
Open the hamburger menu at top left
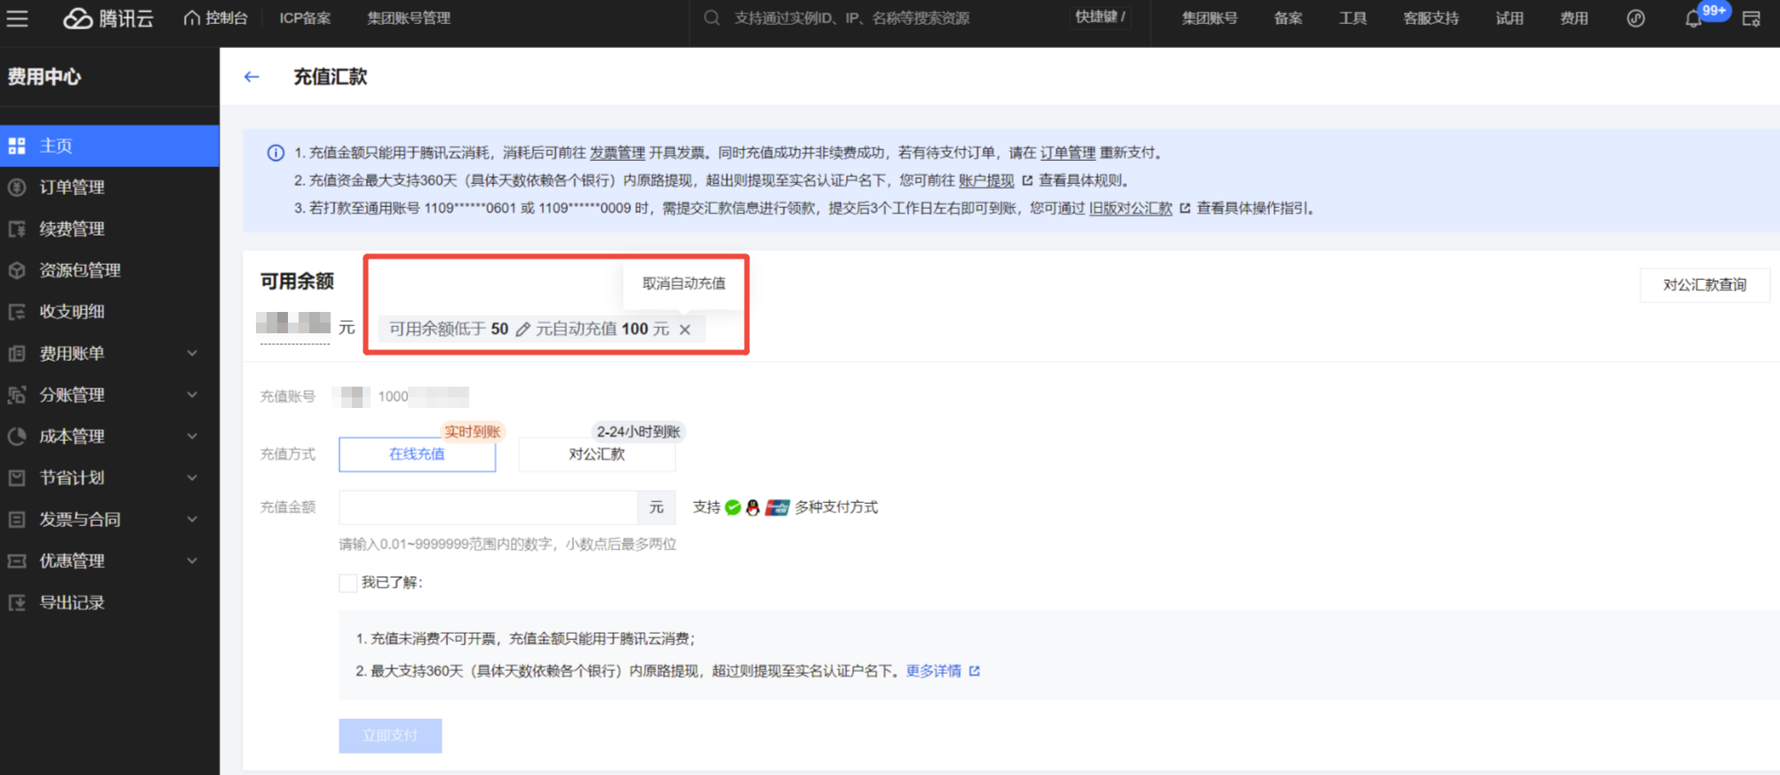tap(17, 18)
